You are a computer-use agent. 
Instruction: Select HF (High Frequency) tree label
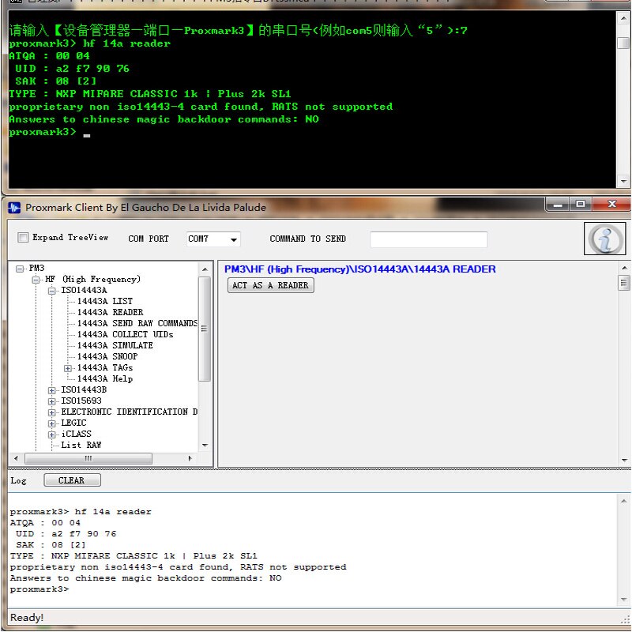[92, 279]
